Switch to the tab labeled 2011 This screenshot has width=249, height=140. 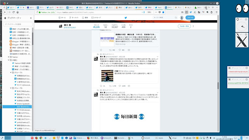pos(30,7)
